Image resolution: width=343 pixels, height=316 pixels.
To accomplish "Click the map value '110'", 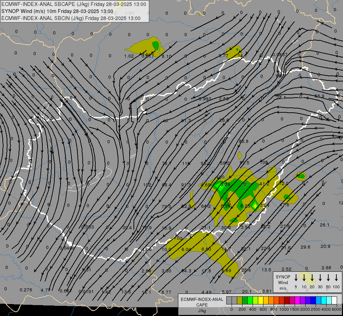I will [186, 163].
